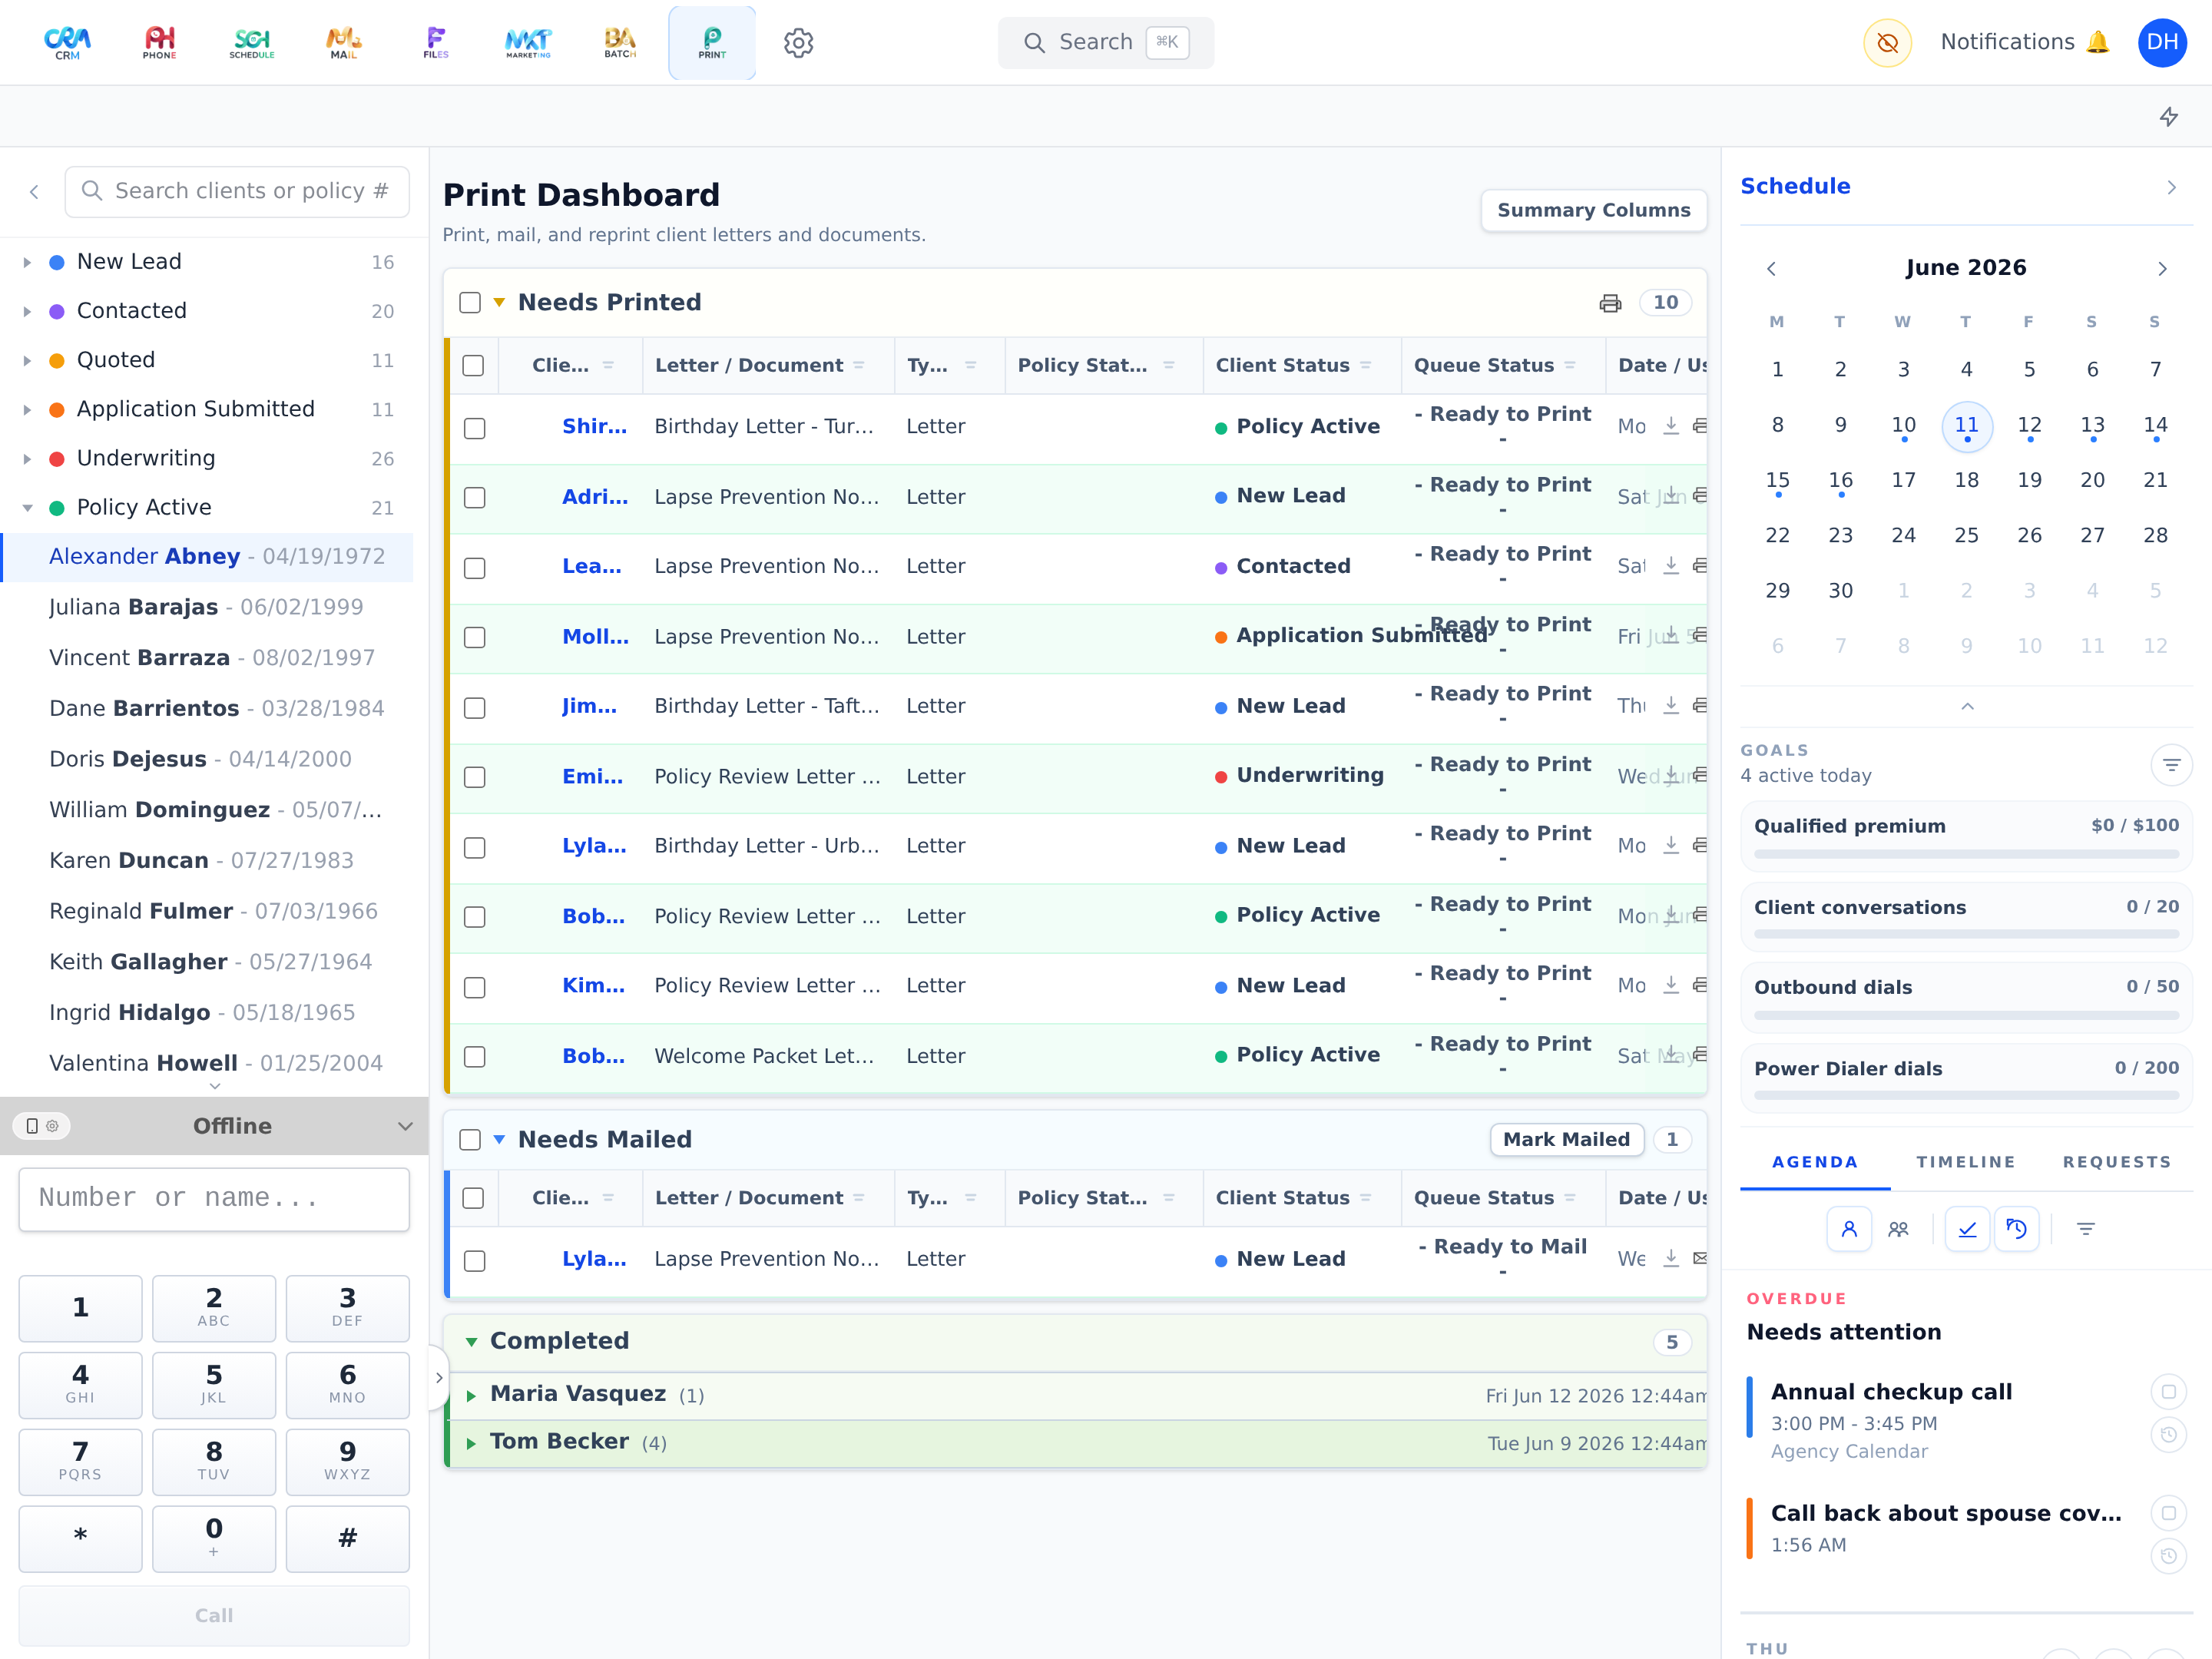This screenshot has width=2212, height=1659.
Task: Expand Tom Becker completed group
Action: click(x=471, y=1443)
